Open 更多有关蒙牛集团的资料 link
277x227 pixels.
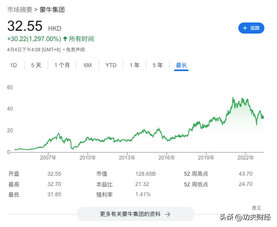pos(135,214)
